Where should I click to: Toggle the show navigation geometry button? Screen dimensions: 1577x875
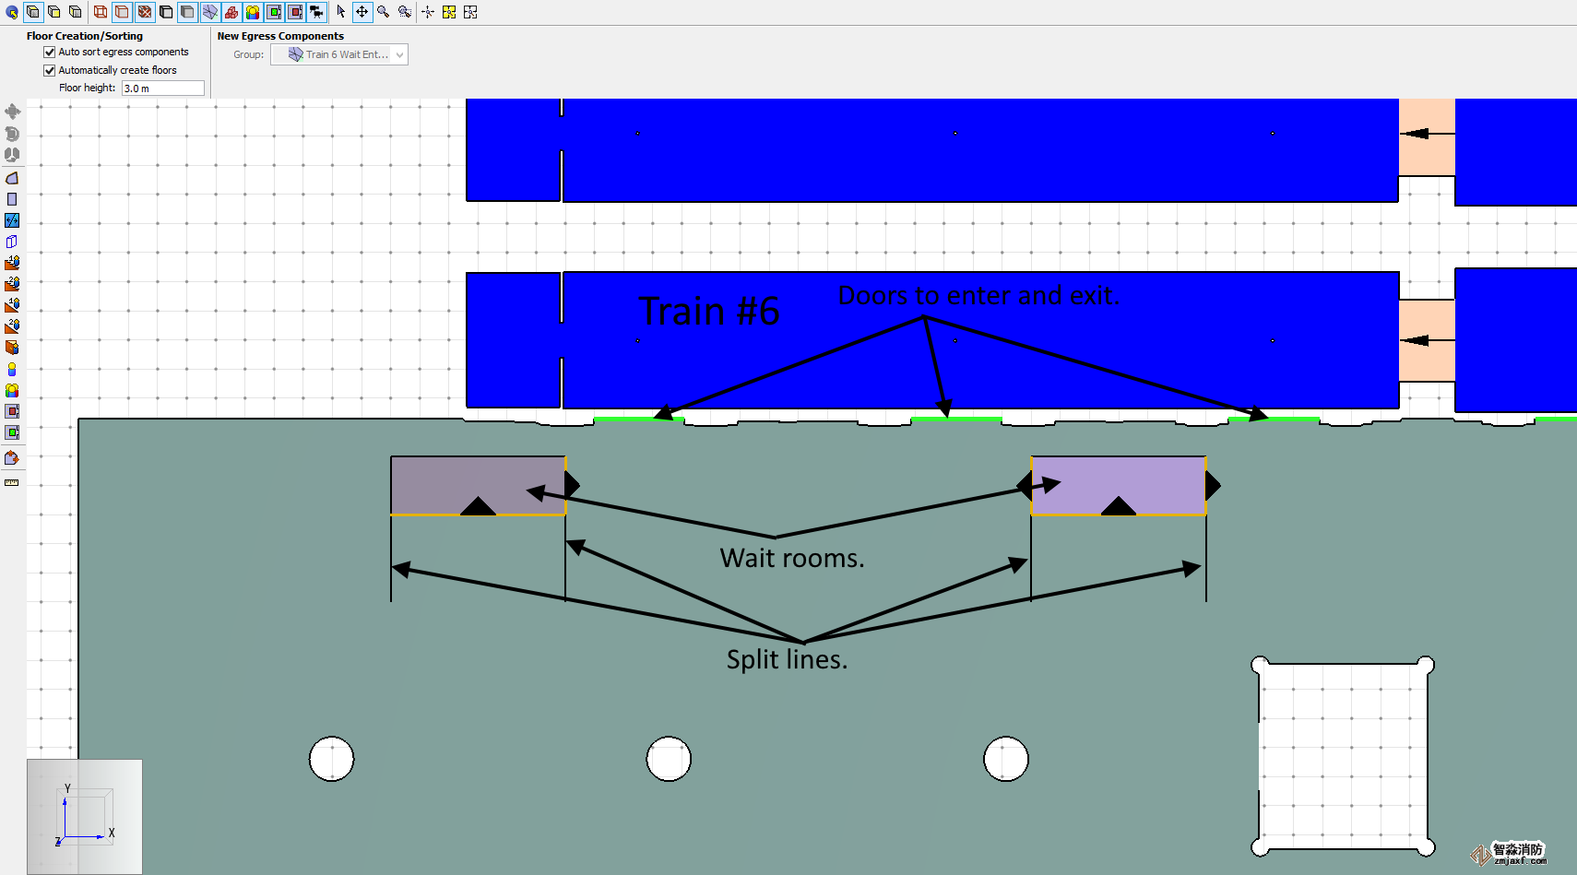tap(210, 12)
